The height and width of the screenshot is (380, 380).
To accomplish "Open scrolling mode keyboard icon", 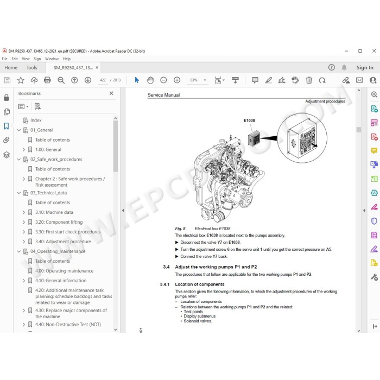I will pos(235,80).
